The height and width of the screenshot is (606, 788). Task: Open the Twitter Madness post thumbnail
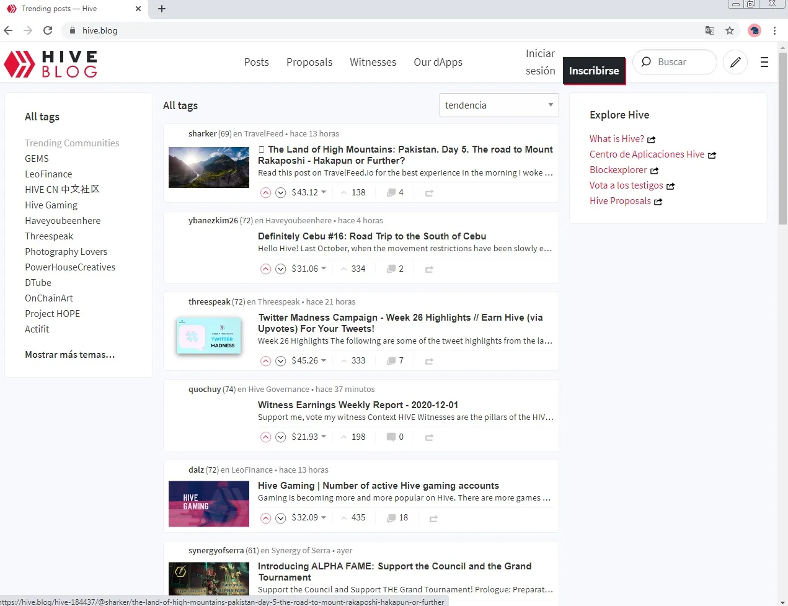[x=209, y=336]
